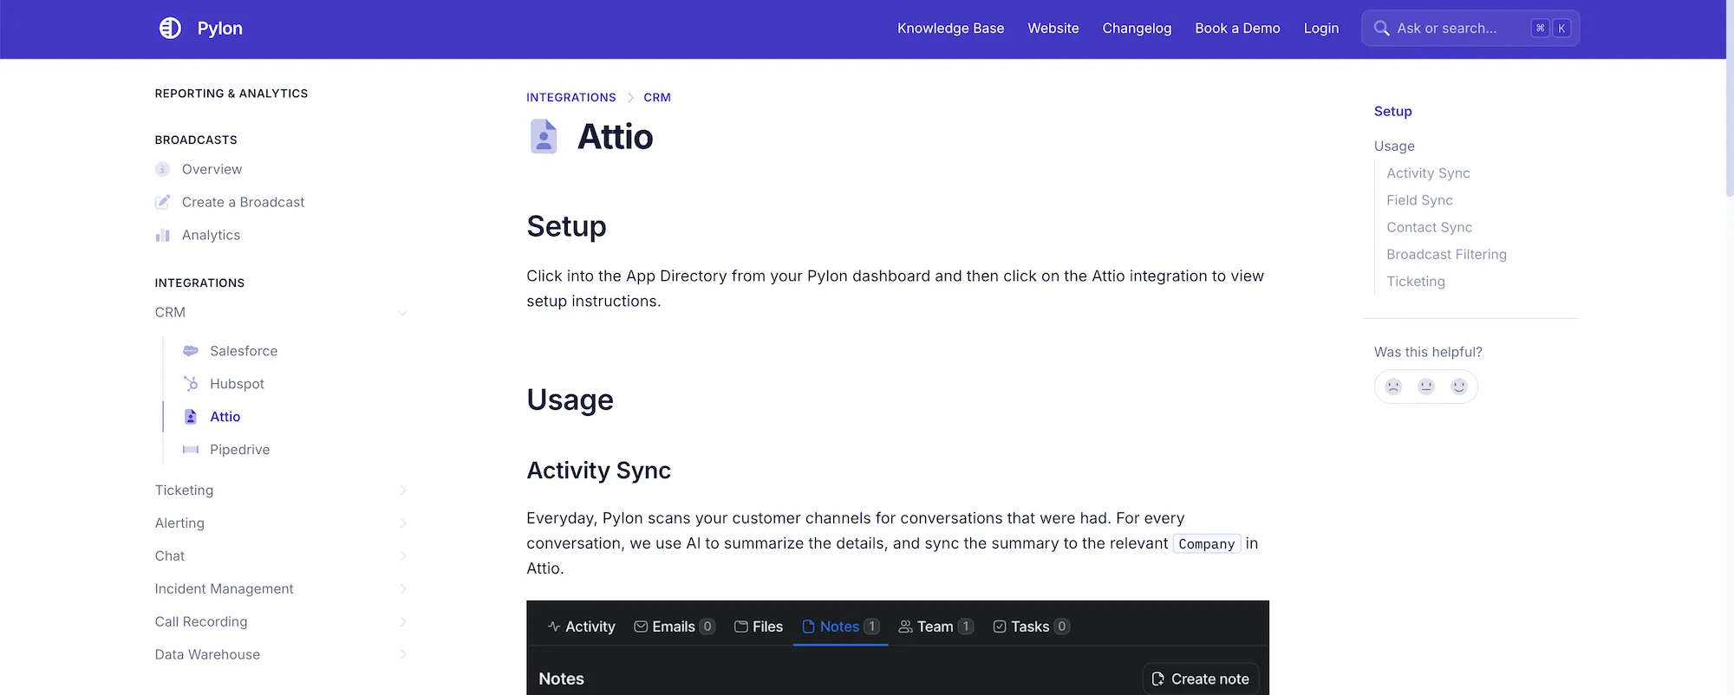This screenshot has height=695, width=1734.
Task: Click the Salesforce cloud icon
Action: pos(191,351)
